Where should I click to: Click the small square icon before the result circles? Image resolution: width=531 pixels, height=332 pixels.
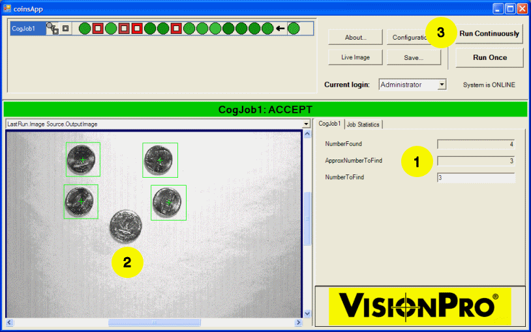pyautogui.click(x=65, y=29)
